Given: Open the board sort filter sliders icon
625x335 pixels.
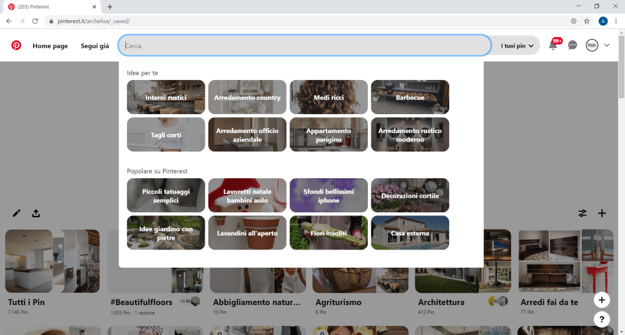Looking at the screenshot, I should click(583, 213).
